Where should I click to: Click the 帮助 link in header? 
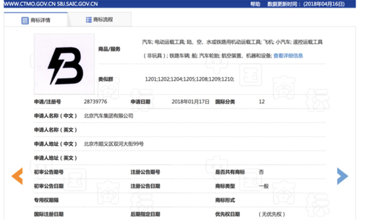tap(255, 4)
